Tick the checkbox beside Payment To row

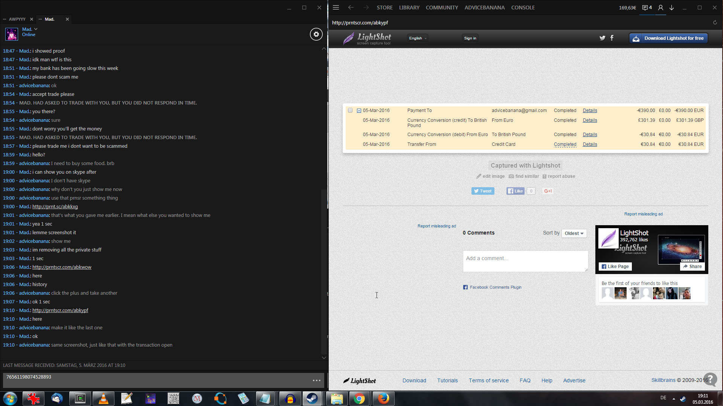pos(350,111)
